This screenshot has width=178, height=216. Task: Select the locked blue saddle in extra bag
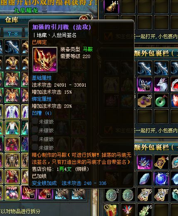tap(145, 84)
